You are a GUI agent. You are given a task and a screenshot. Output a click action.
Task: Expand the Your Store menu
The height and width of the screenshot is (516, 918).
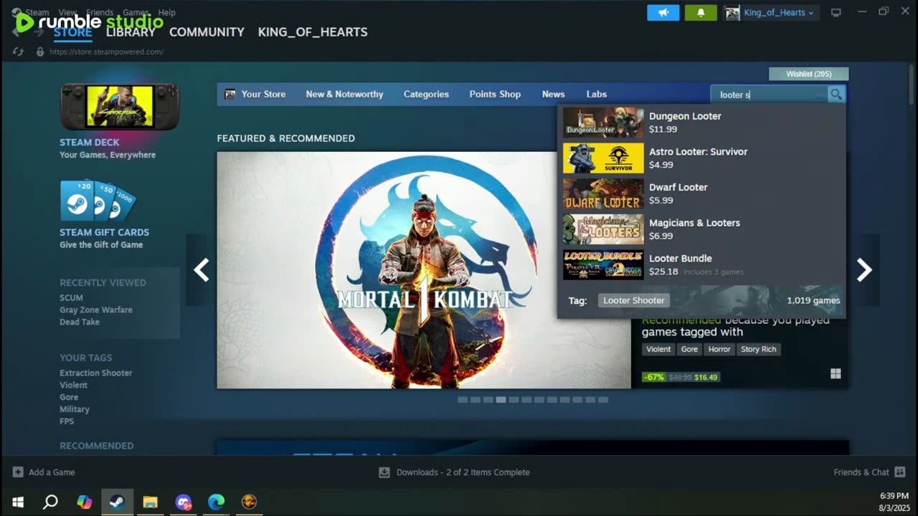263,94
